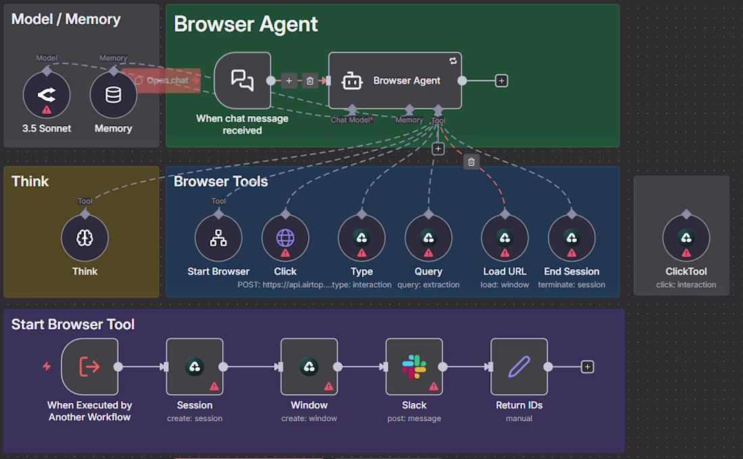Click the Open chat button

point(161,80)
